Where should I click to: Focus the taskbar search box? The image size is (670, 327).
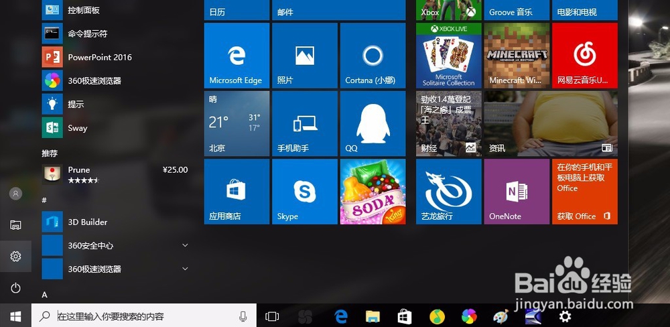[144, 316]
